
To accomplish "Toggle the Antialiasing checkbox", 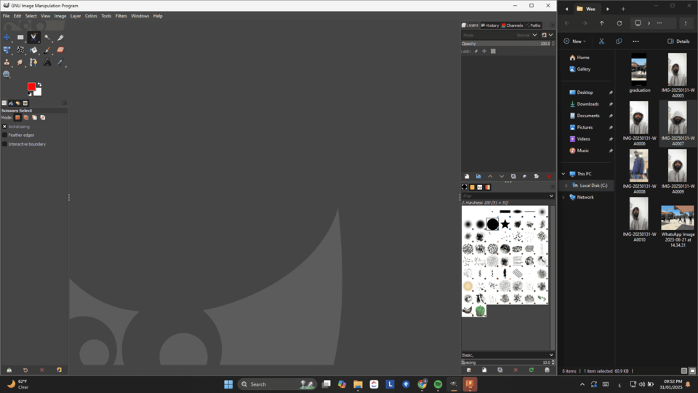I will tap(4, 127).
